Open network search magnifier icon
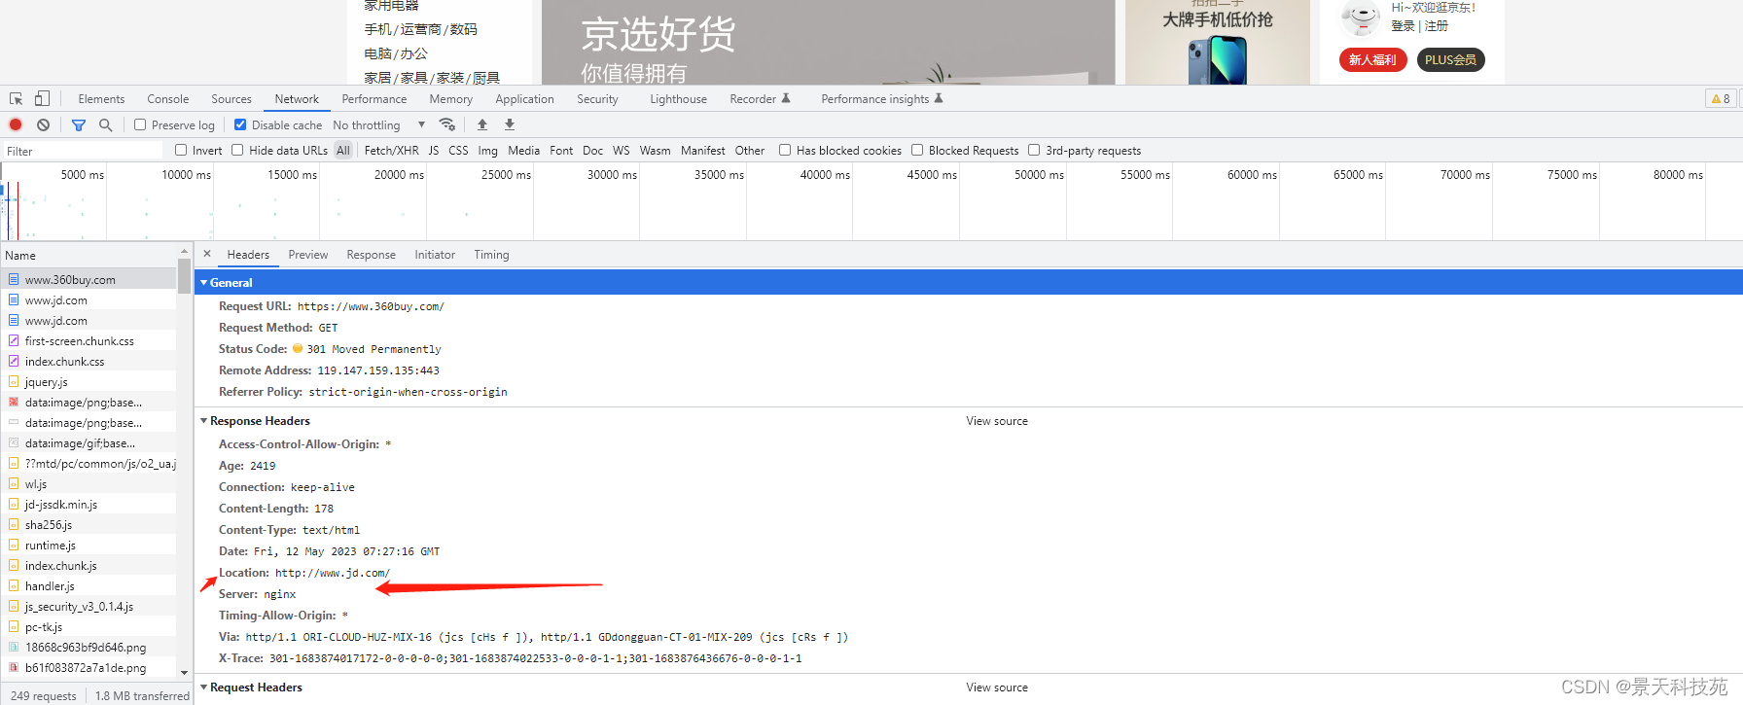The width and height of the screenshot is (1743, 705). coord(105,125)
